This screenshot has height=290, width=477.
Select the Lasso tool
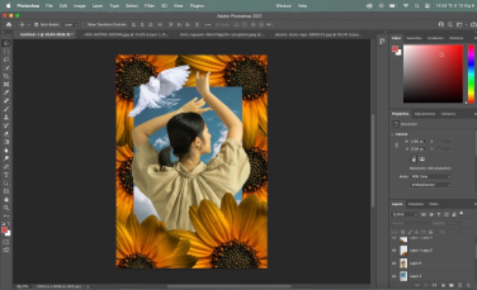[6, 60]
